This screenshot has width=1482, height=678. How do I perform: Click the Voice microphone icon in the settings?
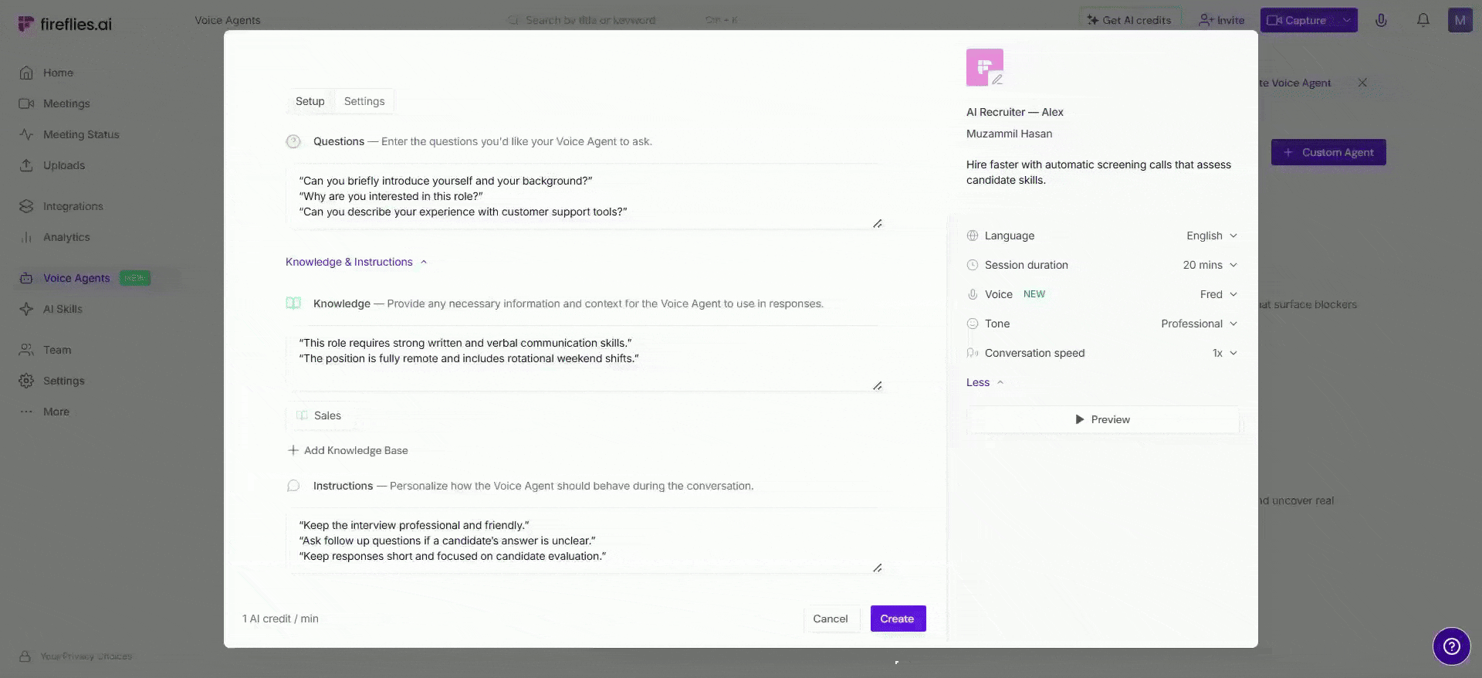click(973, 294)
